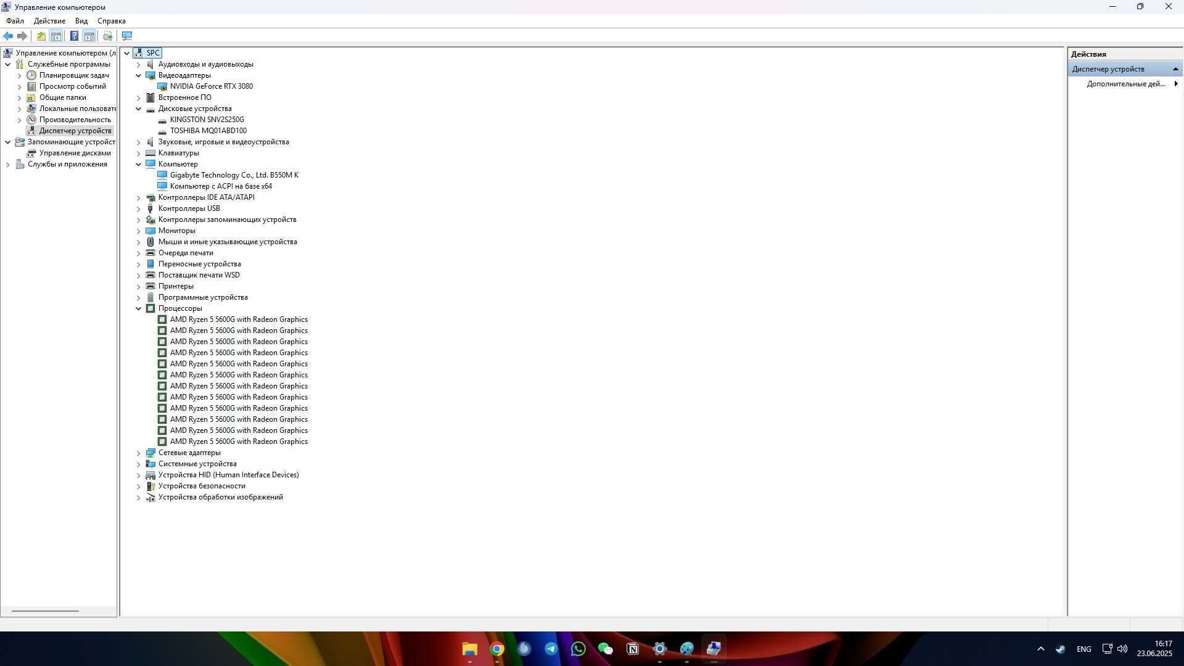Expand the Мониторы category

(x=139, y=231)
